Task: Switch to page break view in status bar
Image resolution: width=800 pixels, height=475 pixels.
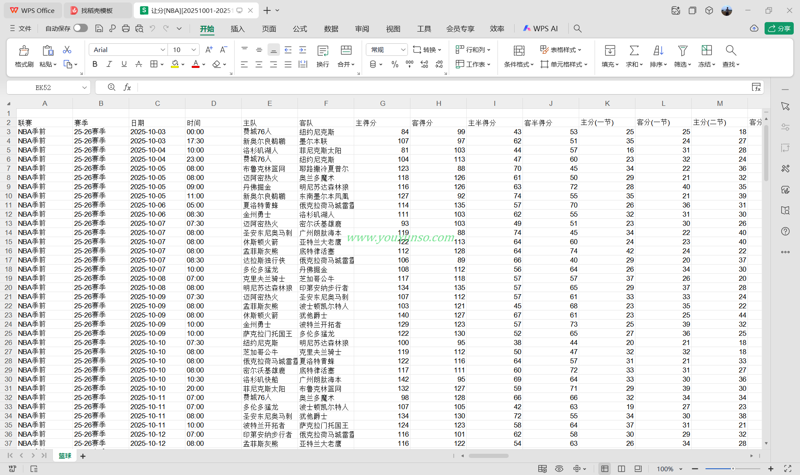Action: coord(621,469)
